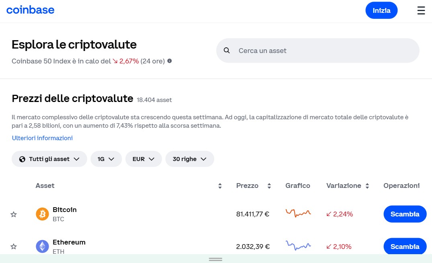Screen dimensions: 432x263
Task: Click the search magnifier icon
Action: pyautogui.click(x=227, y=51)
